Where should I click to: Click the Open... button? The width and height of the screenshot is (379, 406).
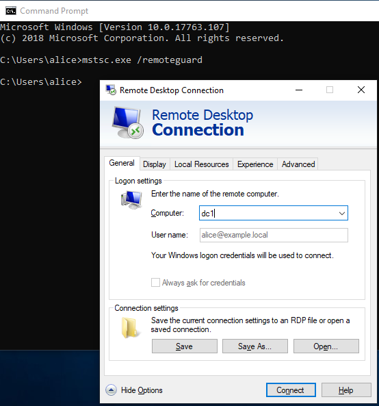326,346
